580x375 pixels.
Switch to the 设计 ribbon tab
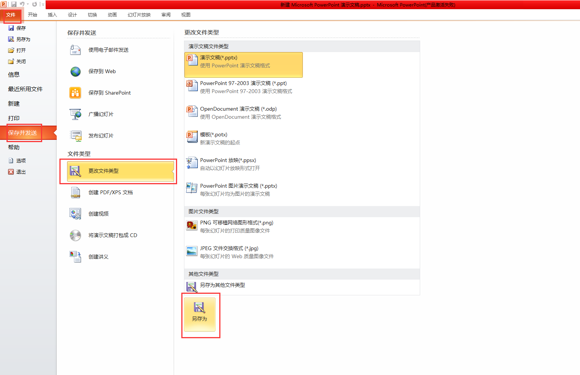pyautogui.click(x=72, y=15)
